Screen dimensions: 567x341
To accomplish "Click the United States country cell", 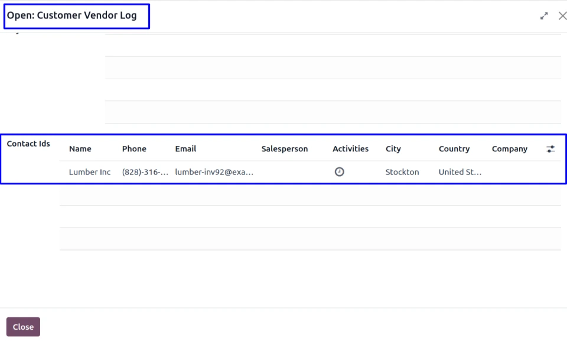I will click(x=460, y=172).
